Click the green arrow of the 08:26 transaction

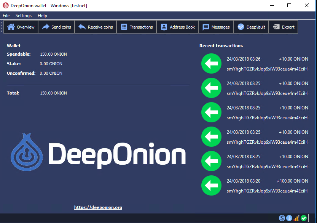(x=211, y=63)
